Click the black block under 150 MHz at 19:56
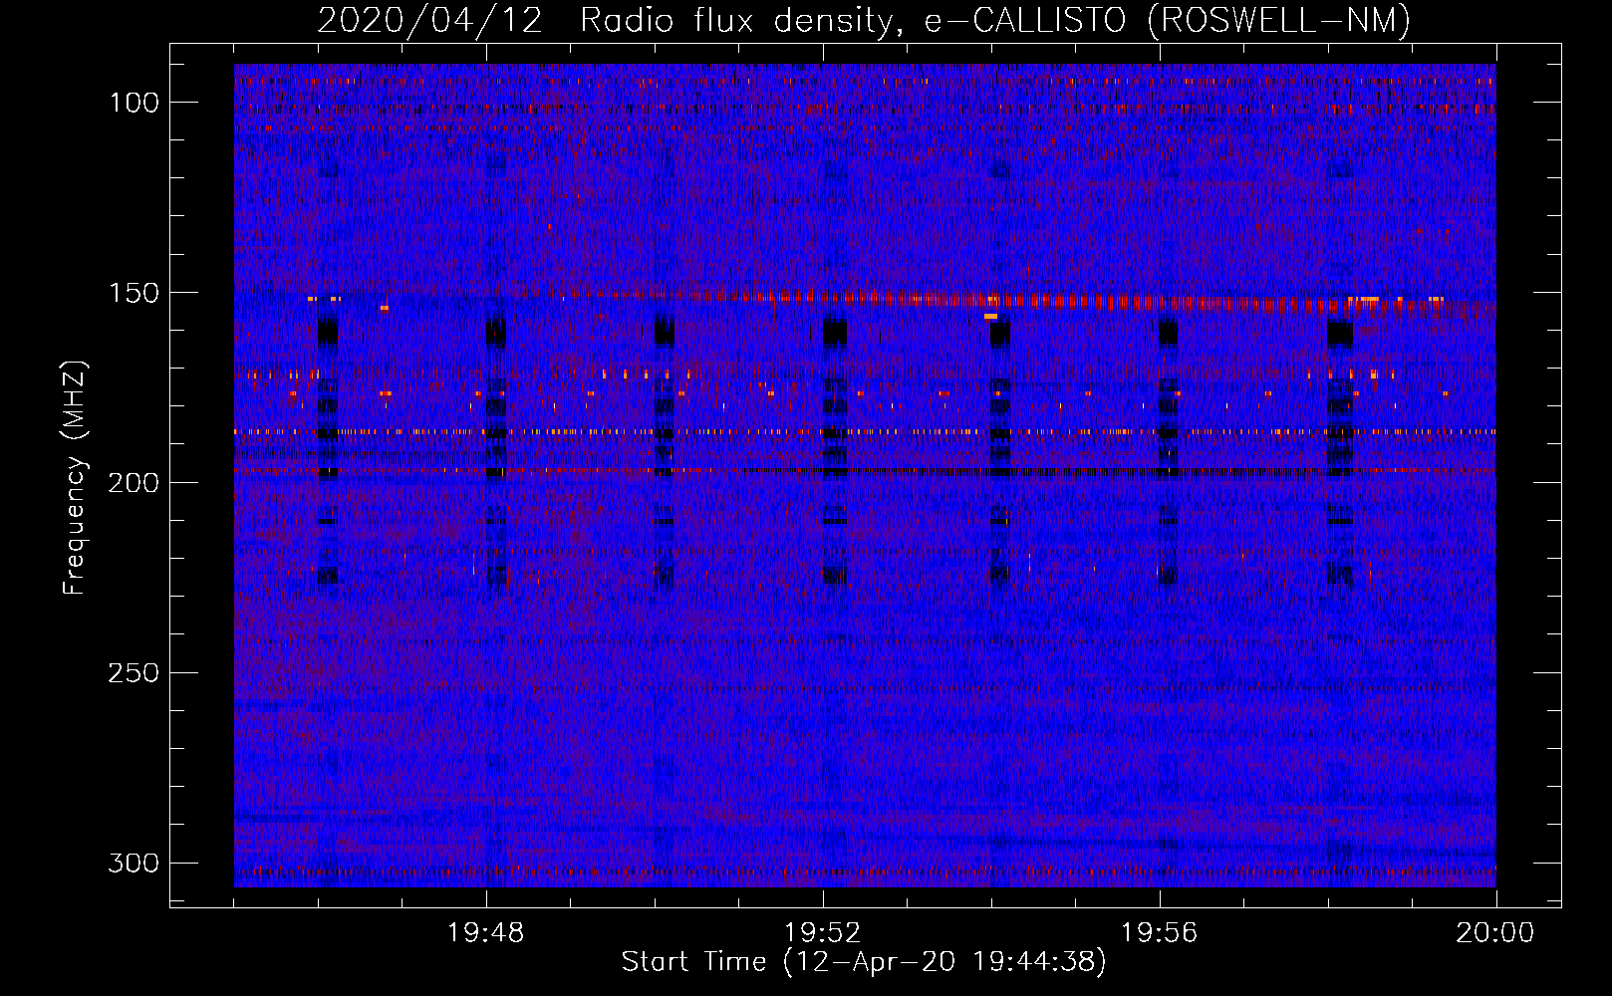Screen dimensions: 1612x996 pyautogui.click(x=1168, y=332)
